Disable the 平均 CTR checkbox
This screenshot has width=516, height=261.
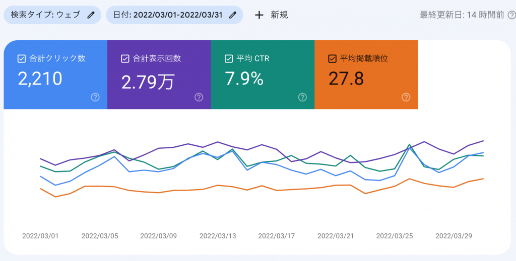coord(229,59)
